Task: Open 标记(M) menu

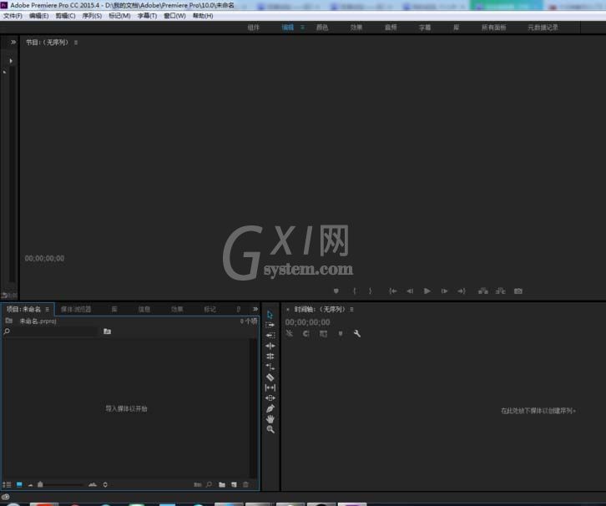Action: pos(119,16)
